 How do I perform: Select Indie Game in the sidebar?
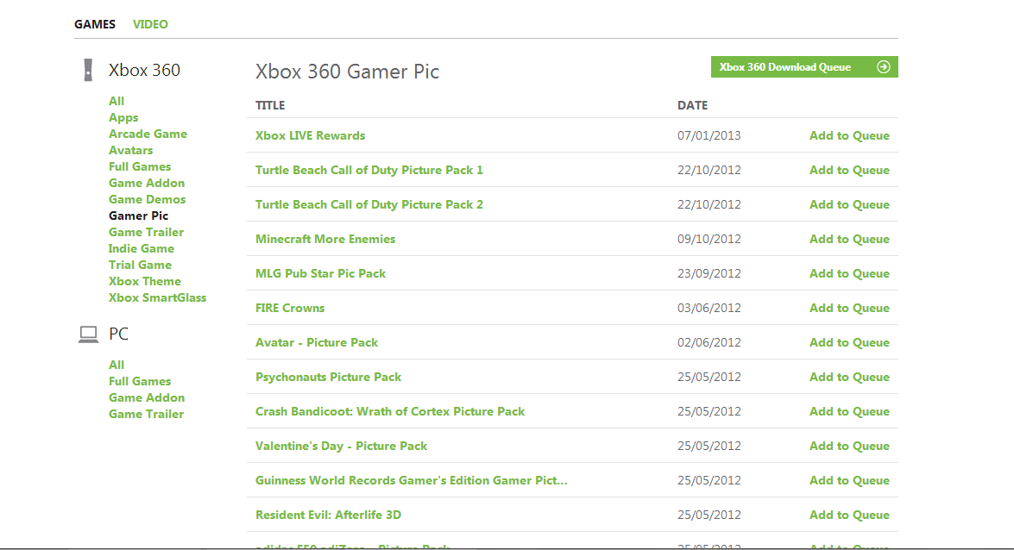(142, 248)
